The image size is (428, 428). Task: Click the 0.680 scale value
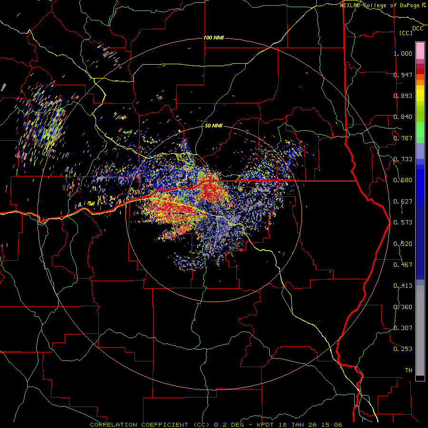pos(403,180)
